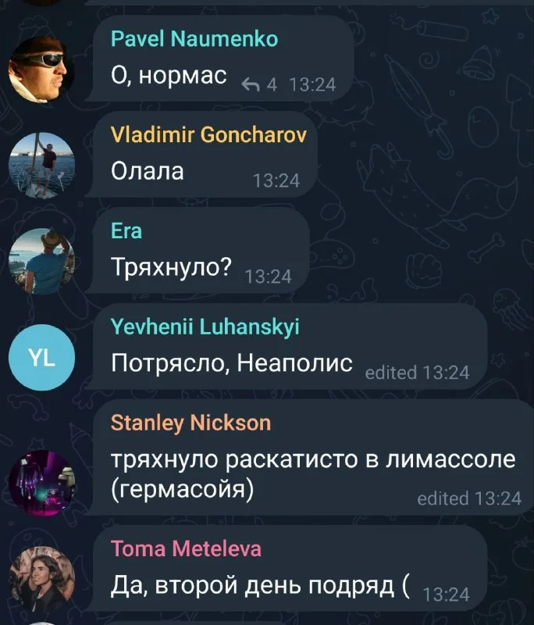Select the message 'Потрясло, Неаполис'

tap(232, 363)
